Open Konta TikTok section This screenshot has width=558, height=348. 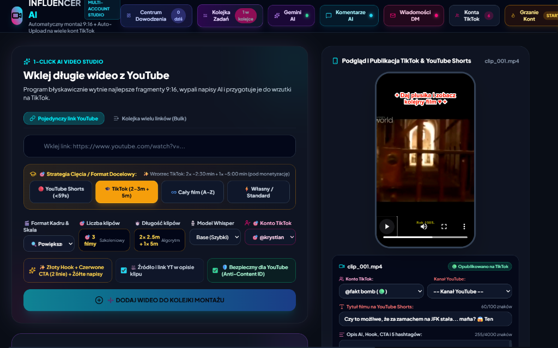point(474,16)
